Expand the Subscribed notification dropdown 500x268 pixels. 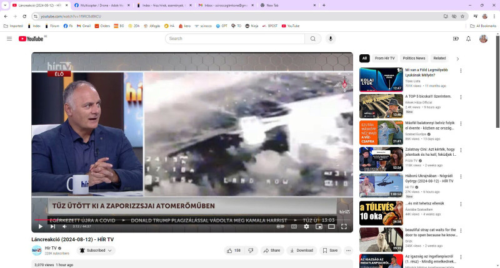pyautogui.click(x=96, y=251)
